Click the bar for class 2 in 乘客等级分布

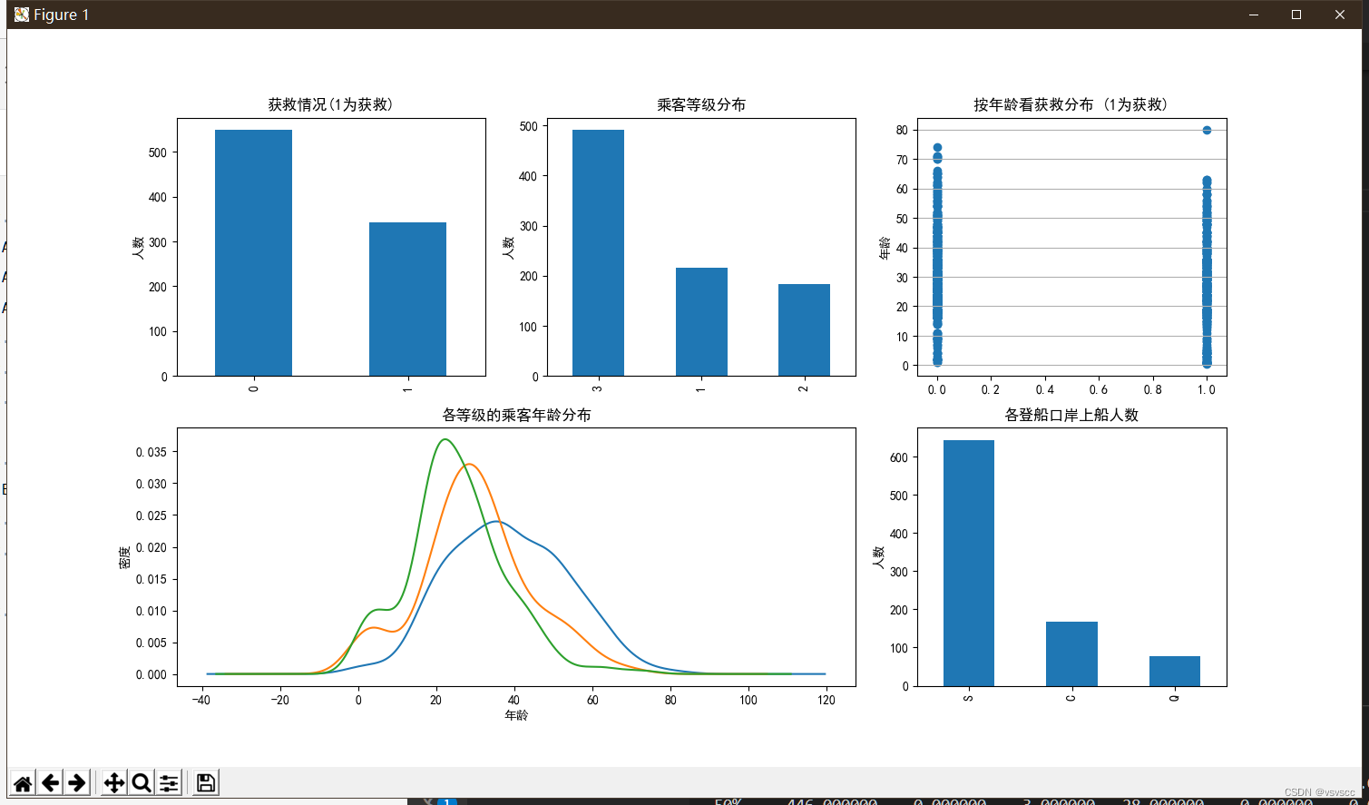tap(804, 330)
